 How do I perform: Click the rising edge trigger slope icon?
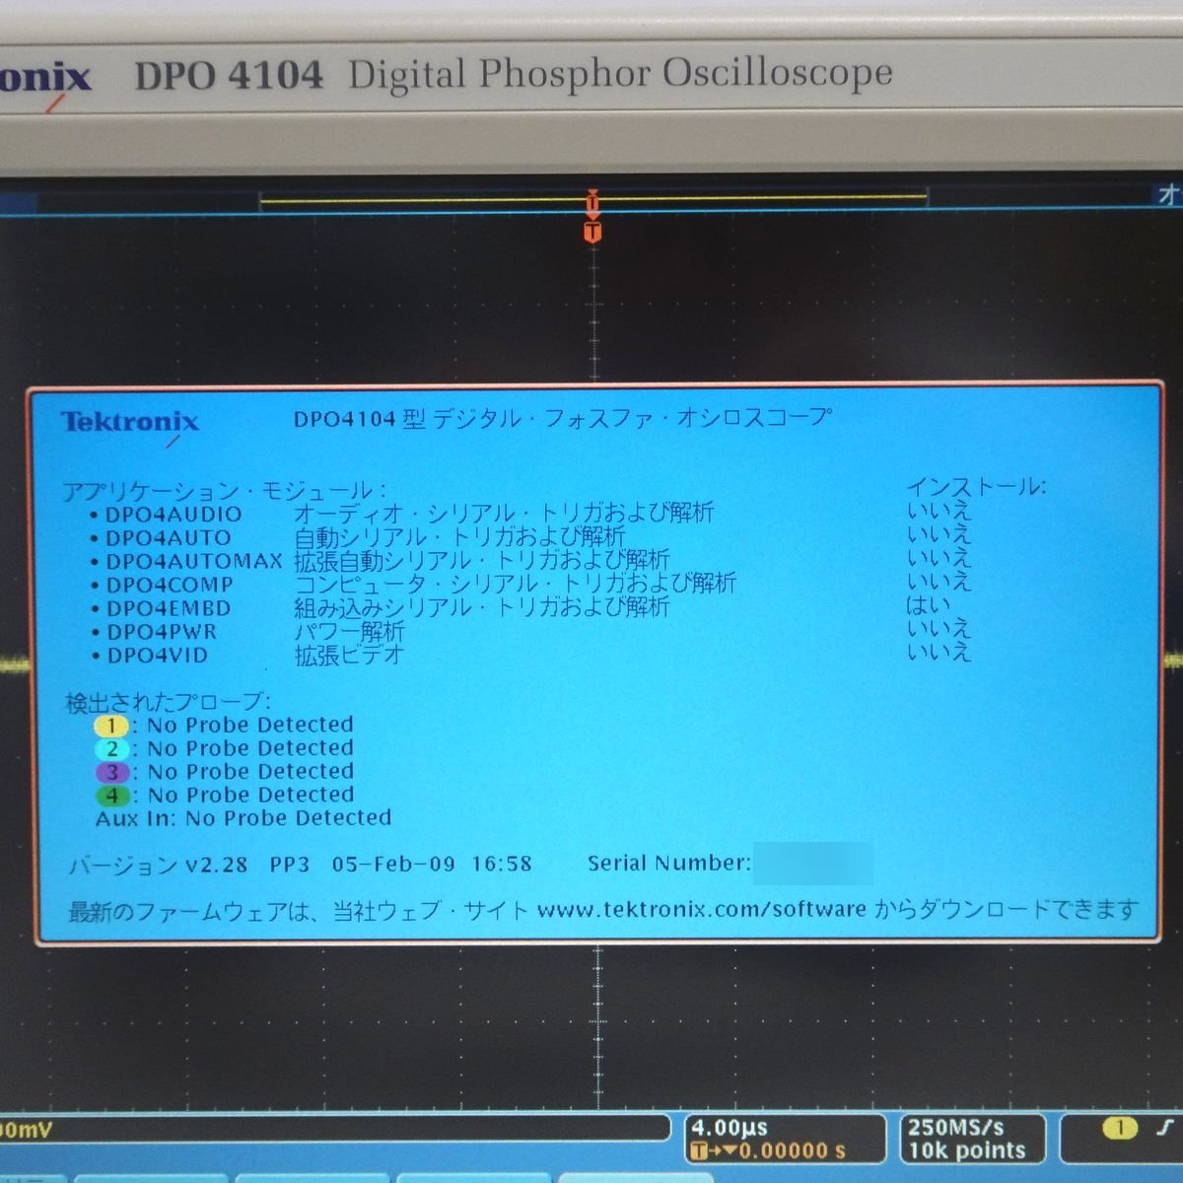point(1164,1128)
